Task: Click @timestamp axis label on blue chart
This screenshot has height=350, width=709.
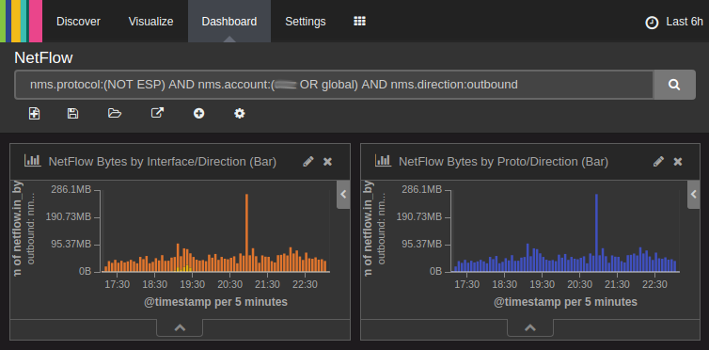Action: click(566, 302)
